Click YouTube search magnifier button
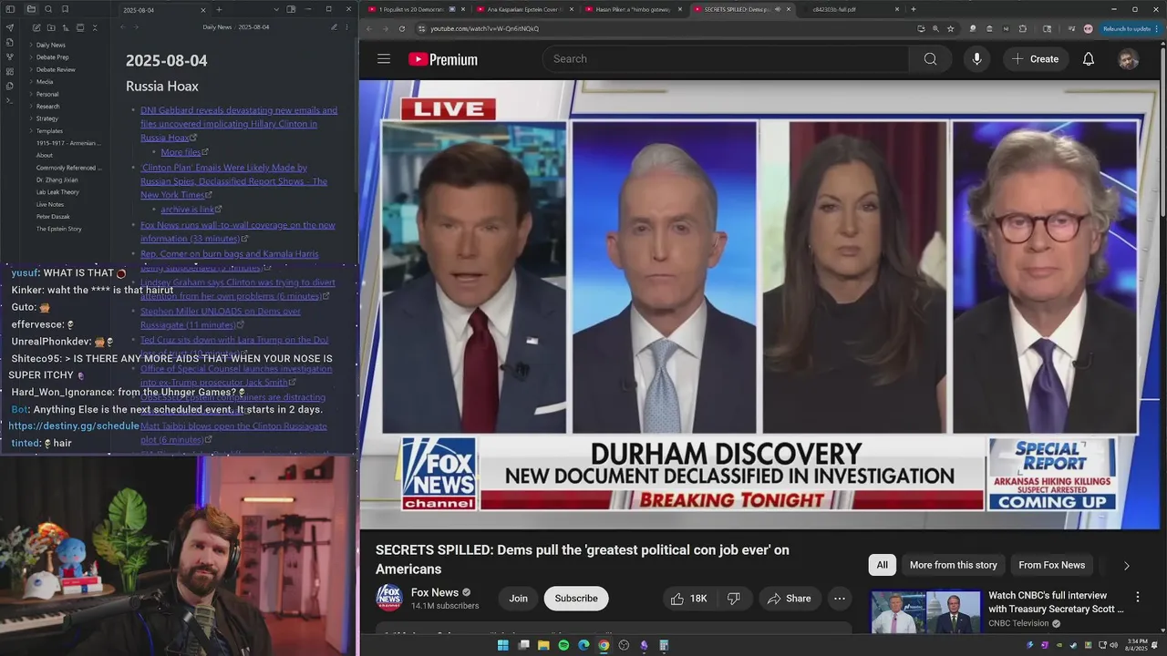Viewport: 1167px width, 656px height. [930, 59]
